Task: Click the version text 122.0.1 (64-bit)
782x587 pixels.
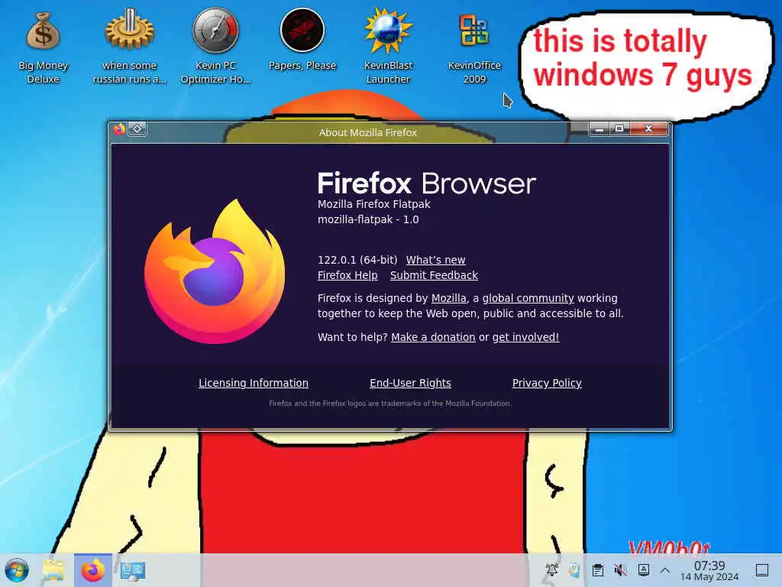Action: tap(357, 260)
